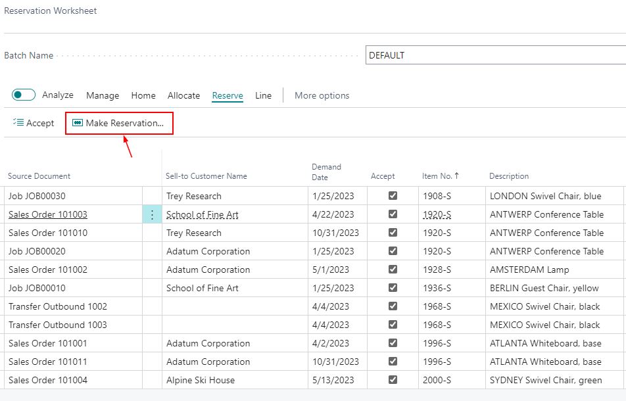The width and height of the screenshot is (626, 401).
Task: Open the 1920-S item link in Sales Order 101003 row
Action: click(x=437, y=214)
